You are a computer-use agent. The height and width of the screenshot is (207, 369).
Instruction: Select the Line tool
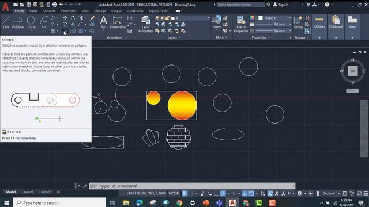point(6,22)
